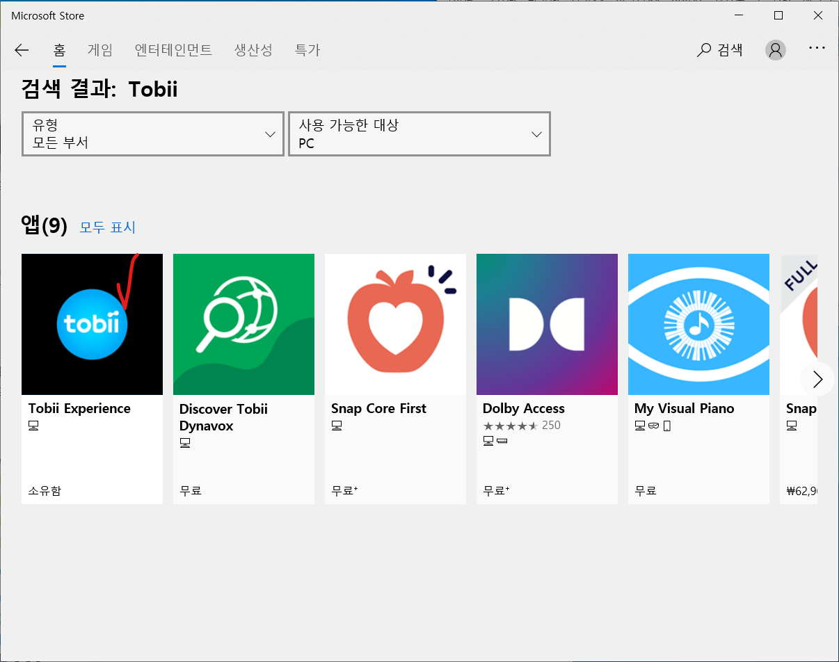Click the PC device icon under Discover Tobii Dynavox

tap(185, 442)
